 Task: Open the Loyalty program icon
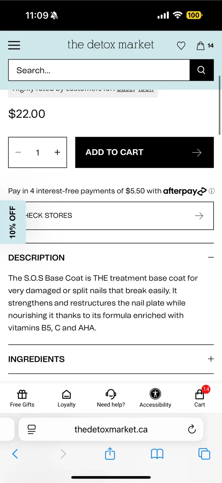click(67, 398)
